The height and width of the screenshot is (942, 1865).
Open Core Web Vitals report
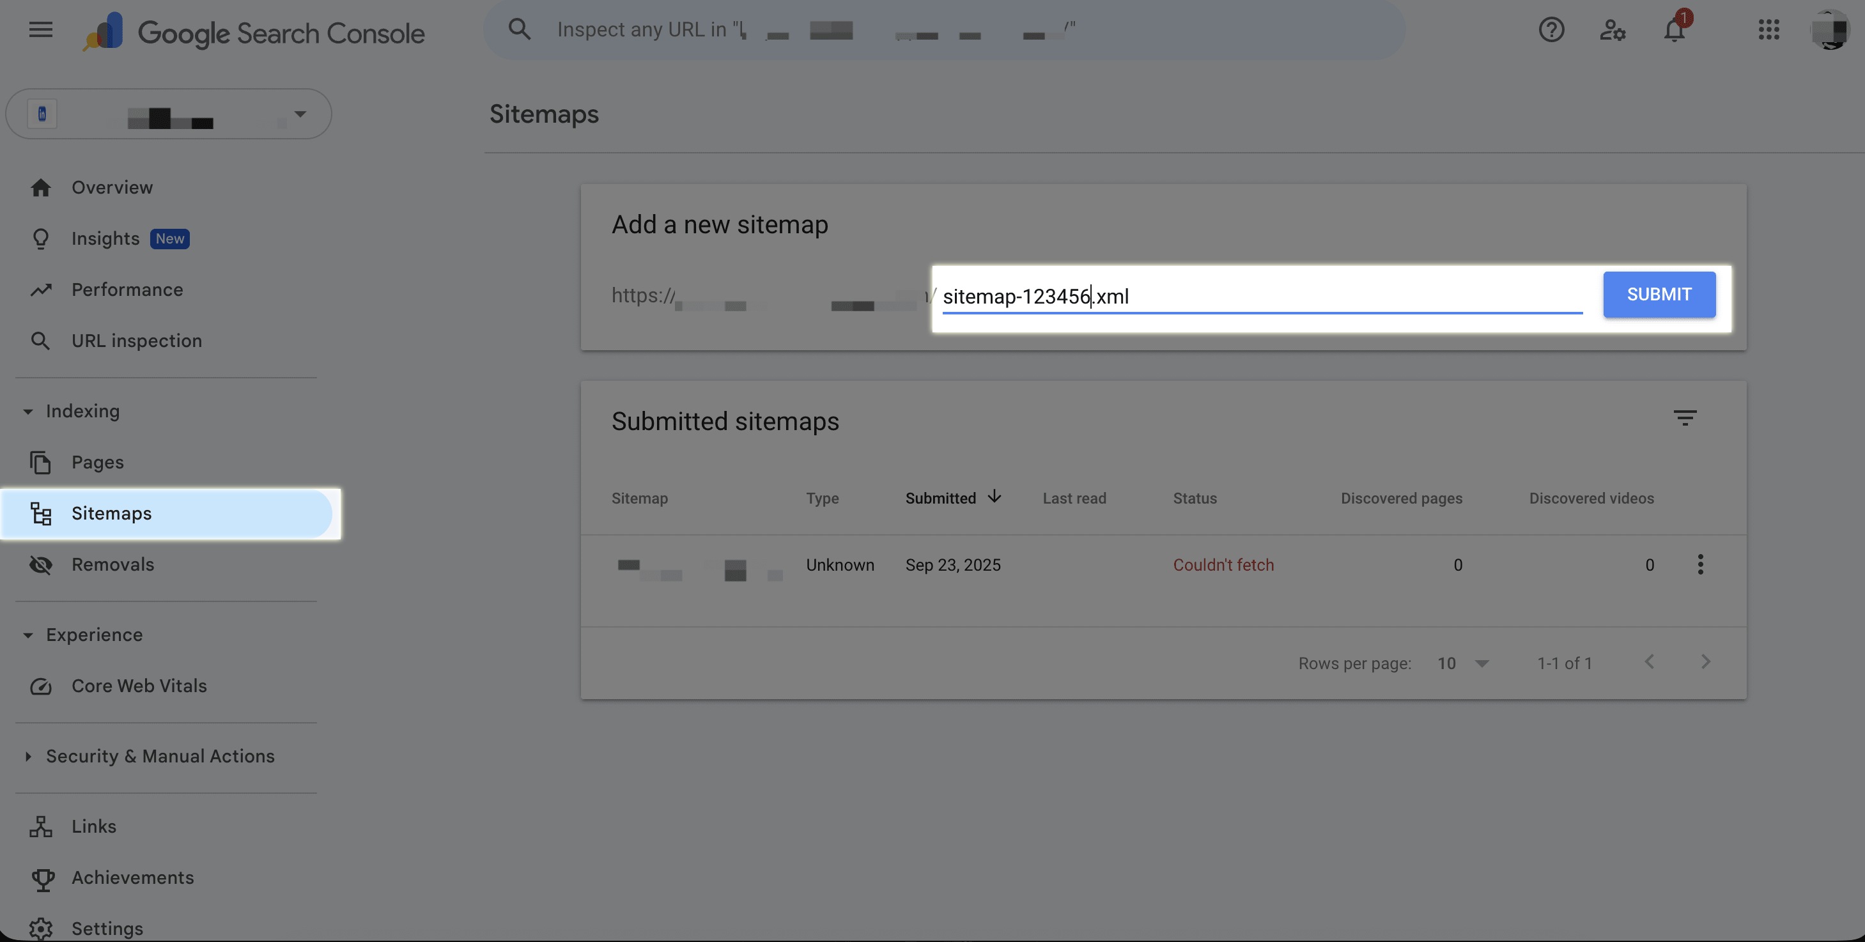(138, 686)
